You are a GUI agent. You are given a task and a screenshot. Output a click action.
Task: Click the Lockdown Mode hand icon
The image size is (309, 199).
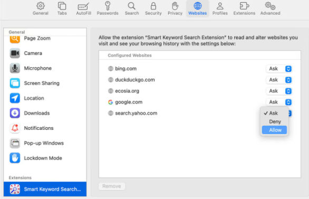15,158
